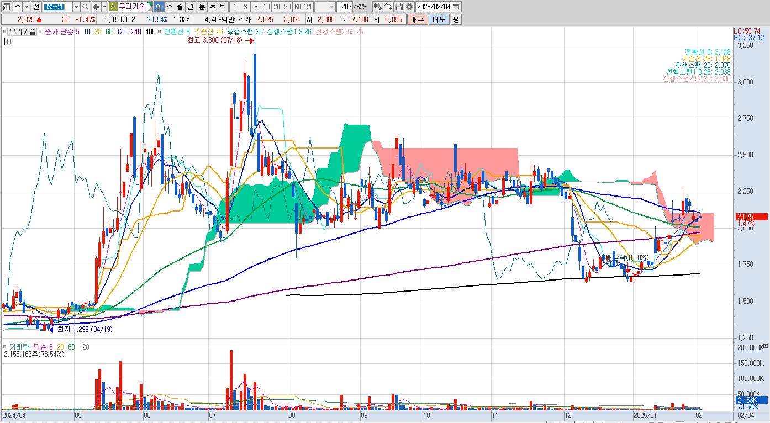Switch chart to 월 monthly period

point(180,7)
